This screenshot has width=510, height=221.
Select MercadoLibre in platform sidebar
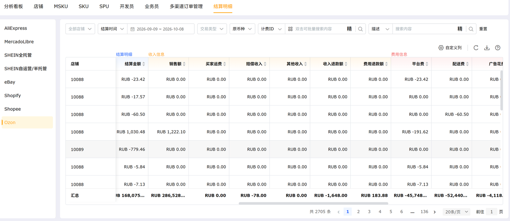[27, 42]
